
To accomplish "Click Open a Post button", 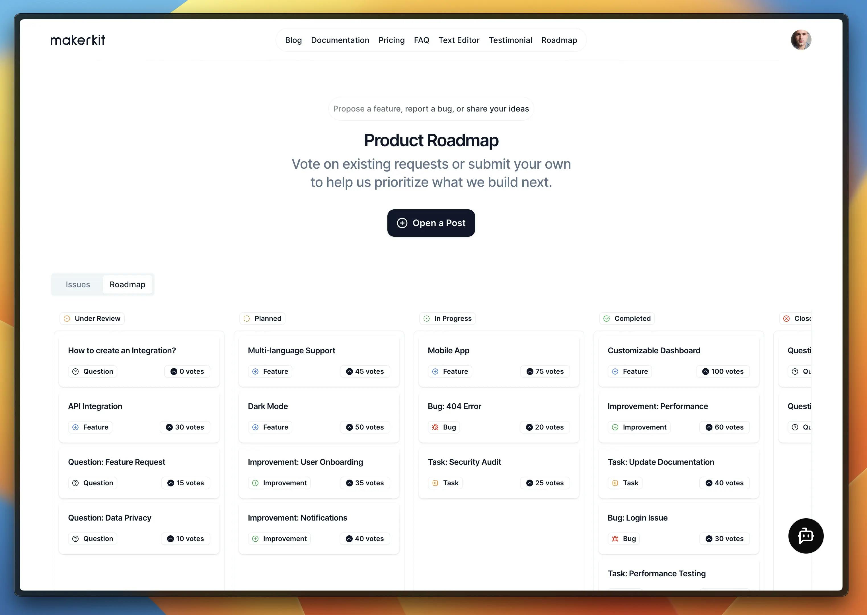I will click(431, 222).
